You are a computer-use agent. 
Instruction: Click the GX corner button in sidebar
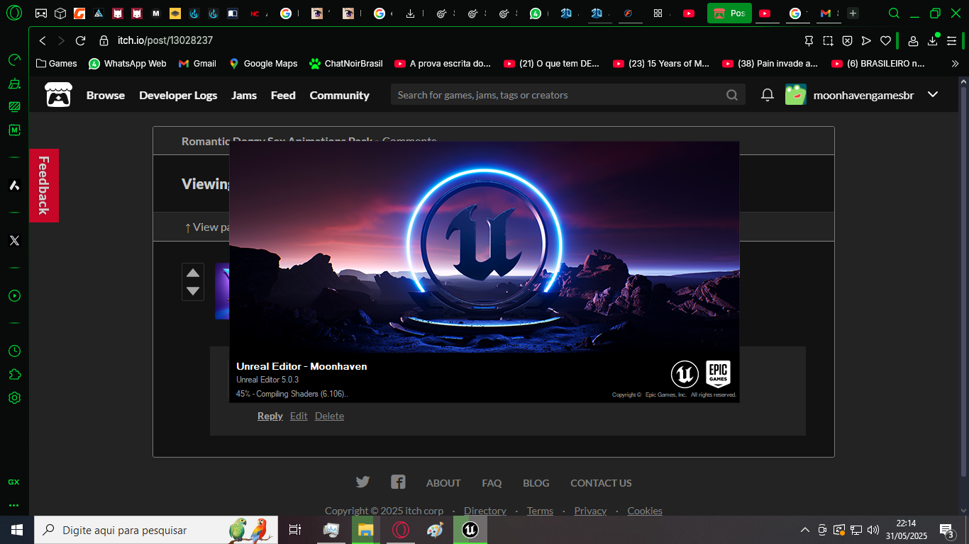14,482
